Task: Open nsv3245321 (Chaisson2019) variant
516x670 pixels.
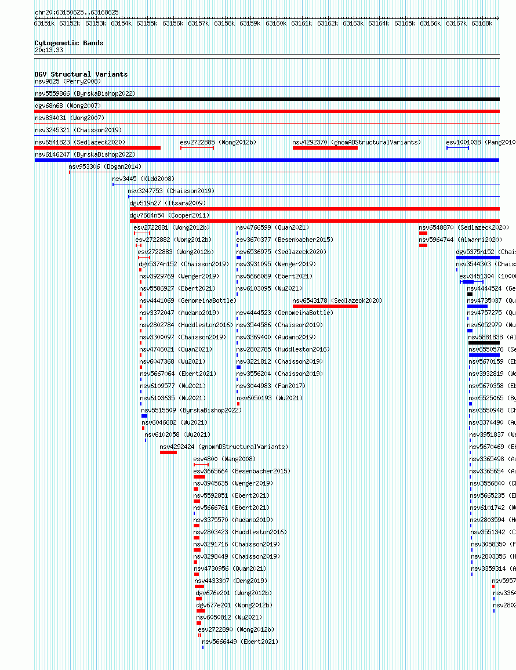Action: pos(78,130)
